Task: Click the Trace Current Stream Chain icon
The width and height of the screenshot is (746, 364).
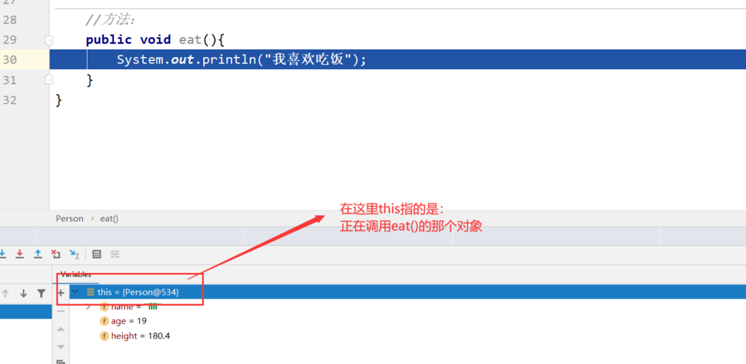Action: (115, 254)
